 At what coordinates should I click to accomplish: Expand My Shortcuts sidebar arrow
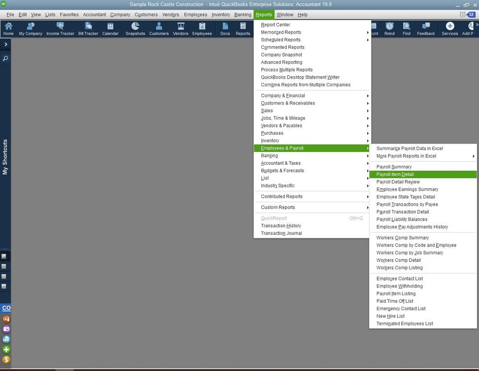[x=5, y=44]
